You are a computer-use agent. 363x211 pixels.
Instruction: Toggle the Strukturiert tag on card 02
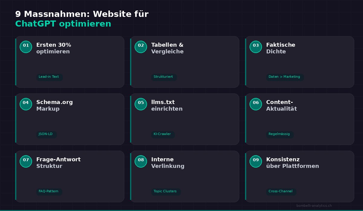[x=163, y=77]
